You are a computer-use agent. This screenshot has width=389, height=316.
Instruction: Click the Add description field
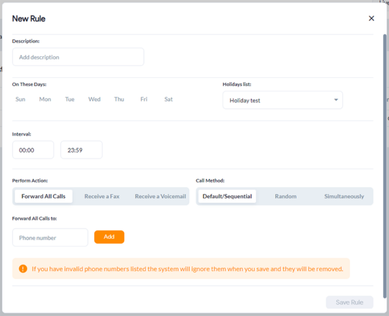(x=78, y=57)
